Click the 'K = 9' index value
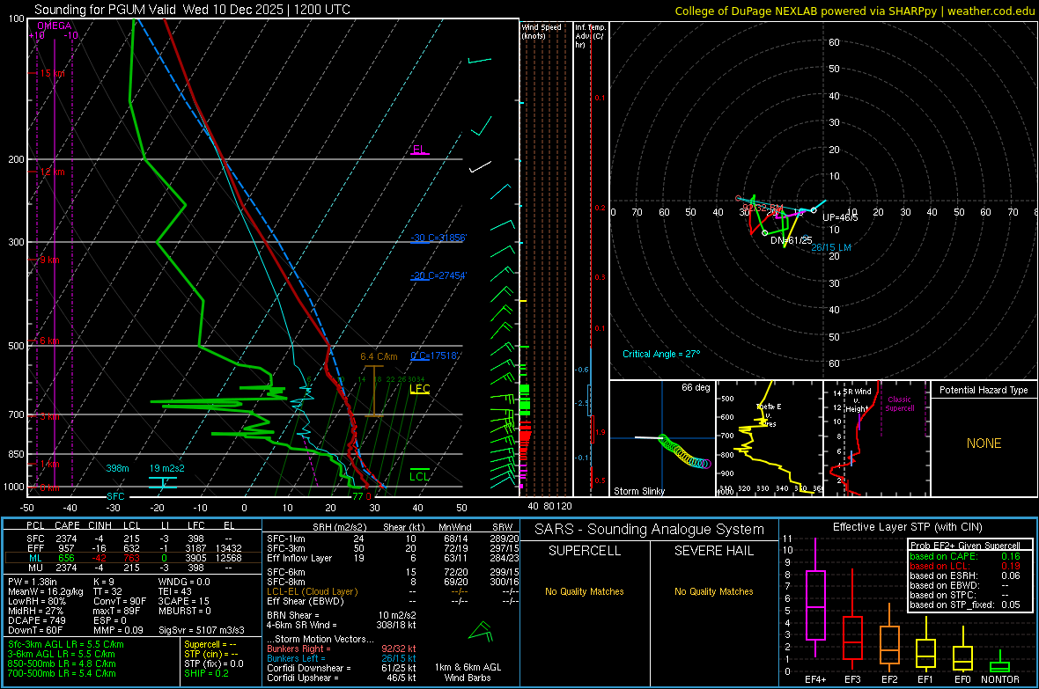Screen dimensions: 1039x689 tap(103, 582)
